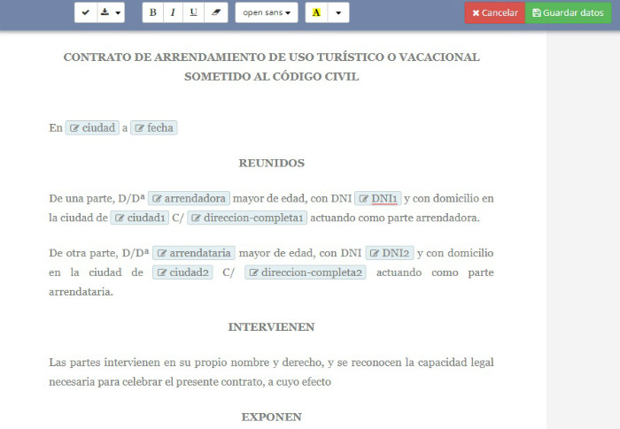
Task: Click the contract title line "CONTRATO DE ARRENDAMIENTO"
Action: point(272,57)
